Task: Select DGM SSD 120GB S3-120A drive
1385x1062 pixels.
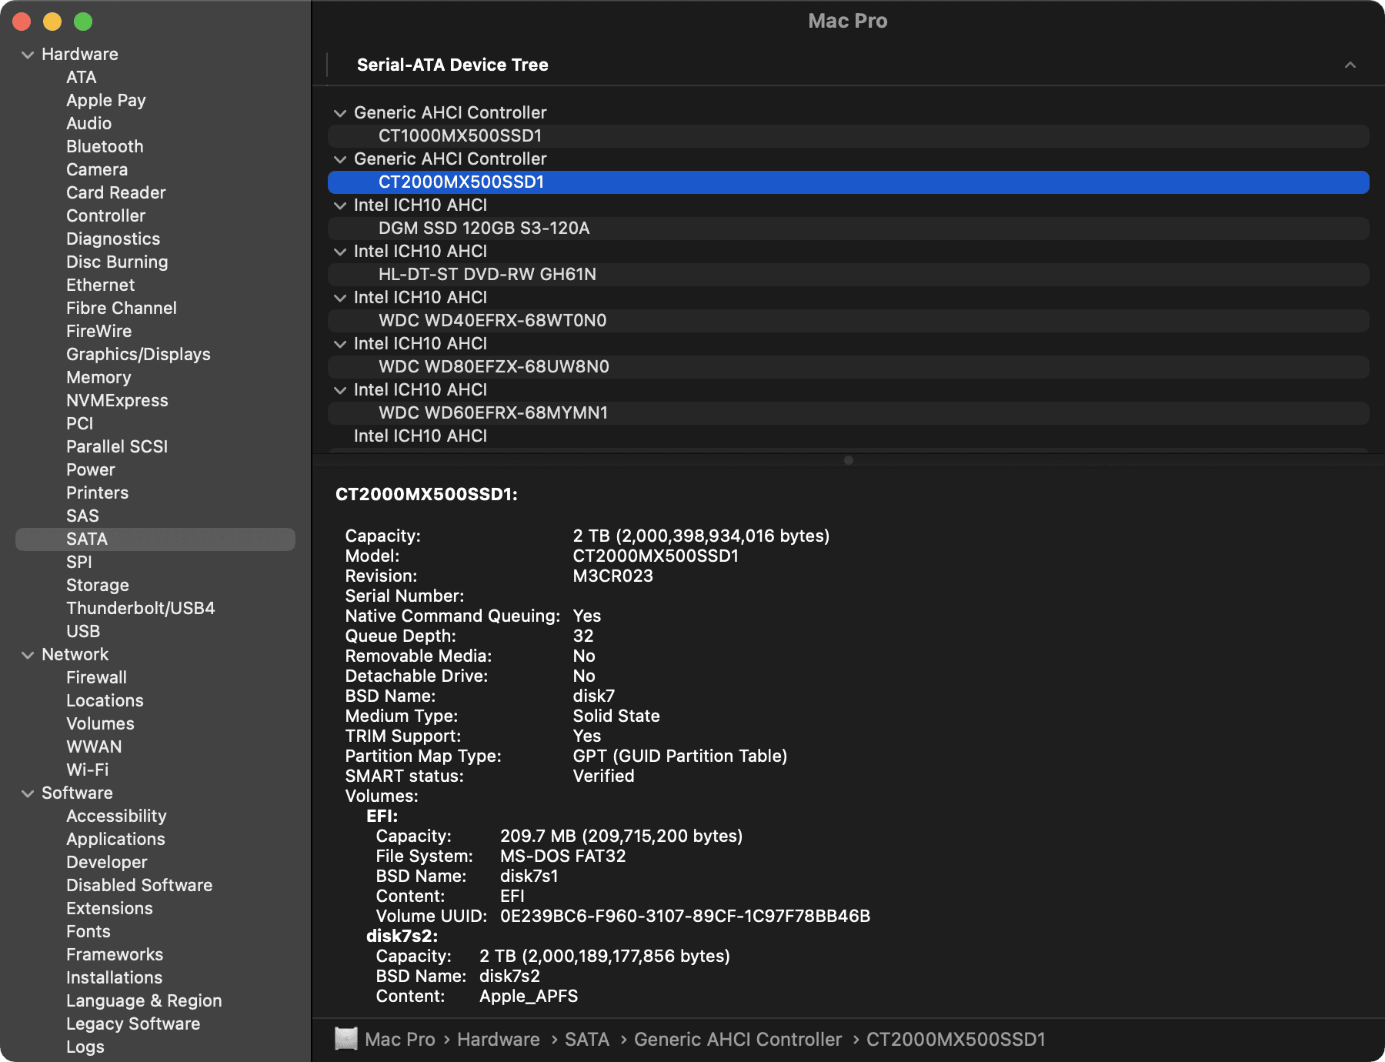Action: point(483,229)
